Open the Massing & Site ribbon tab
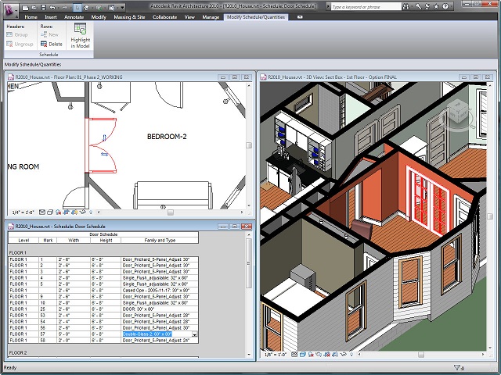 coord(129,17)
